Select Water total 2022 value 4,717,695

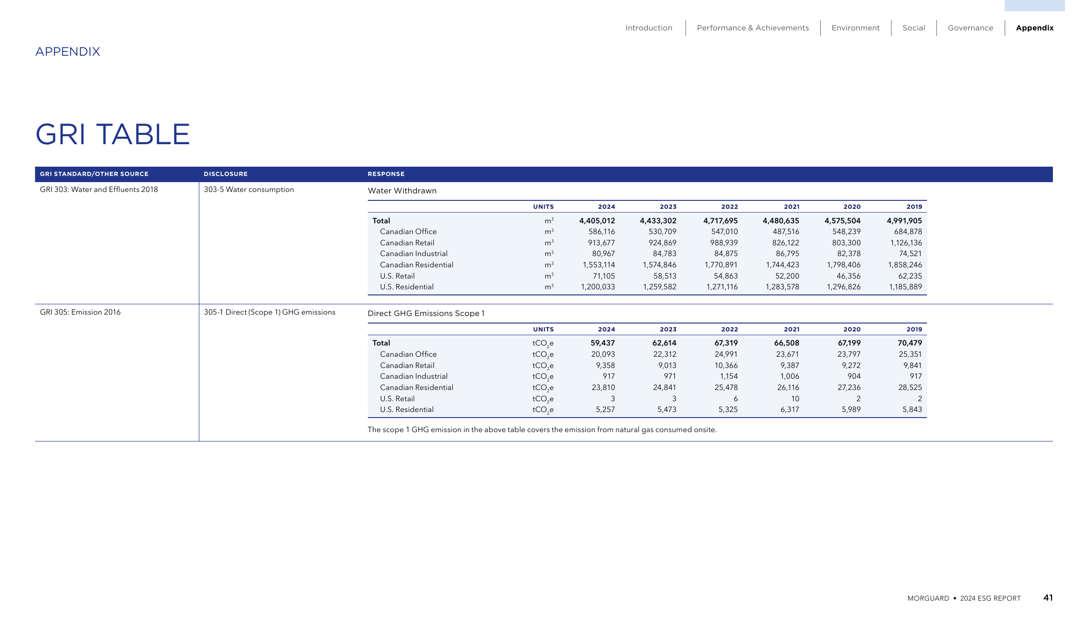click(x=720, y=221)
